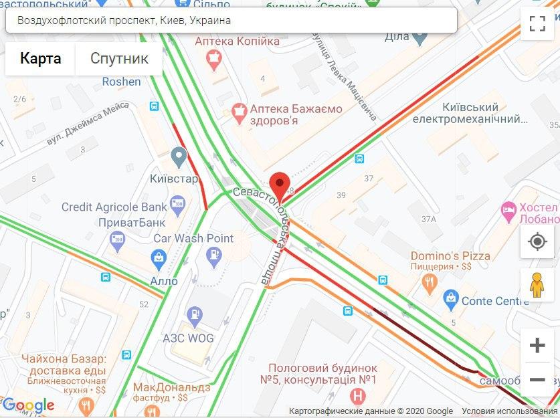Click the Credit Agricole Bank ATM icon

coord(177,206)
